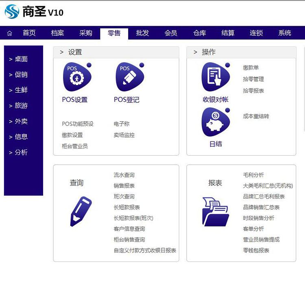
Task: Open the POS设置 gear icon
Action: (x=77, y=77)
